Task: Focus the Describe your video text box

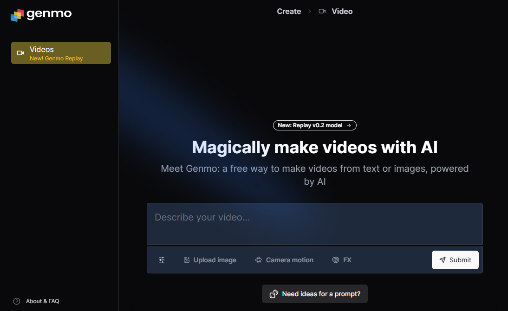Action: click(x=314, y=224)
